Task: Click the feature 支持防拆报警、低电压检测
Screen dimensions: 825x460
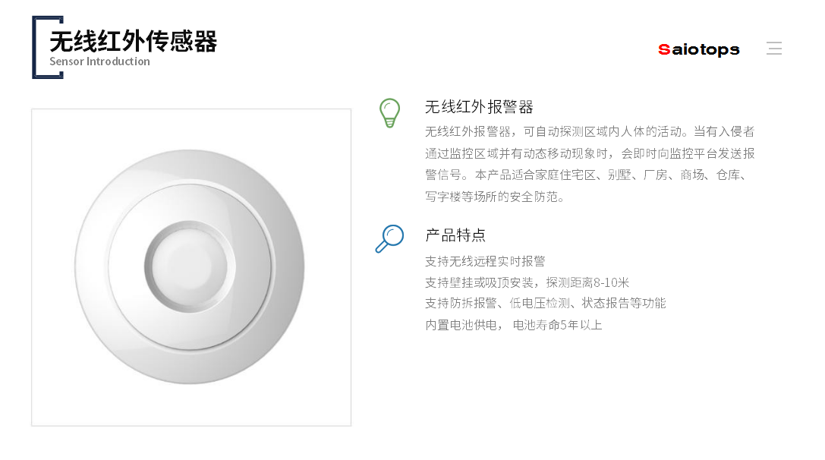Action: [x=545, y=303]
